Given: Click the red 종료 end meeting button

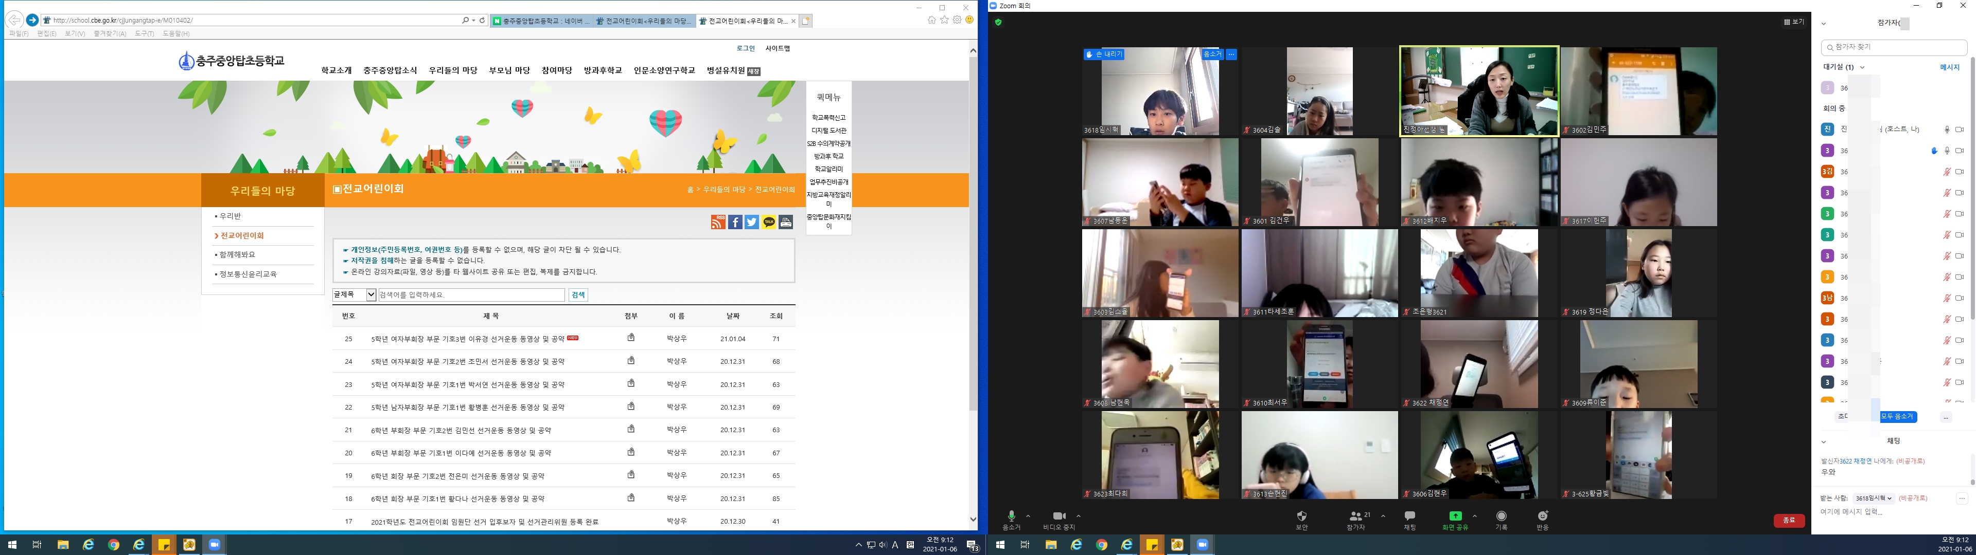Looking at the screenshot, I should tap(1789, 521).
